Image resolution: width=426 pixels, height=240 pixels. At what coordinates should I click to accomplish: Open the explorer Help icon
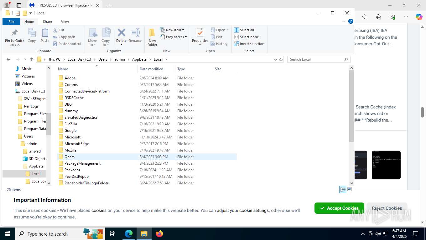tap(351, 21)
